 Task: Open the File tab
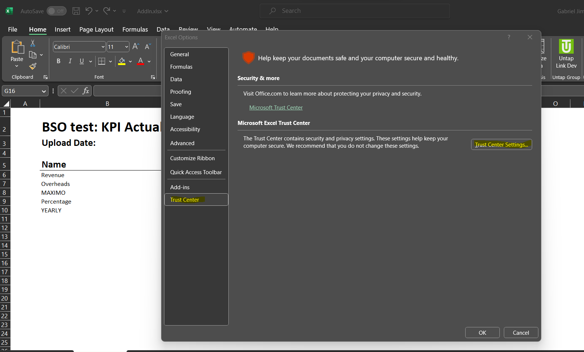13,29
